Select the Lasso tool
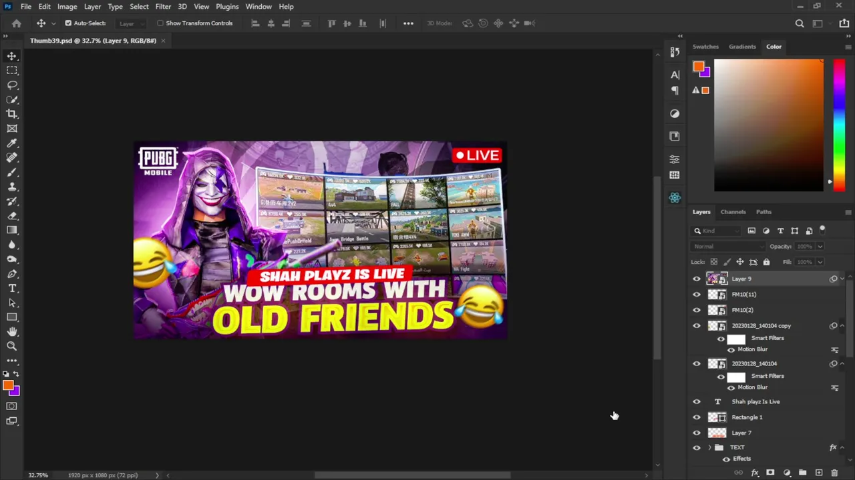 (x=12, y=85)
